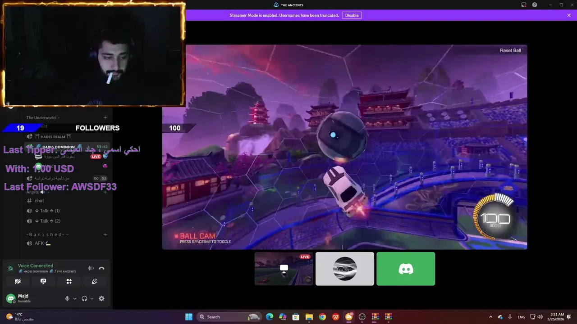Image resolution: width=577 pixels, height=324 pixels.
Task: Open the clock showing 3:51 AM
Action: [555, 317]
